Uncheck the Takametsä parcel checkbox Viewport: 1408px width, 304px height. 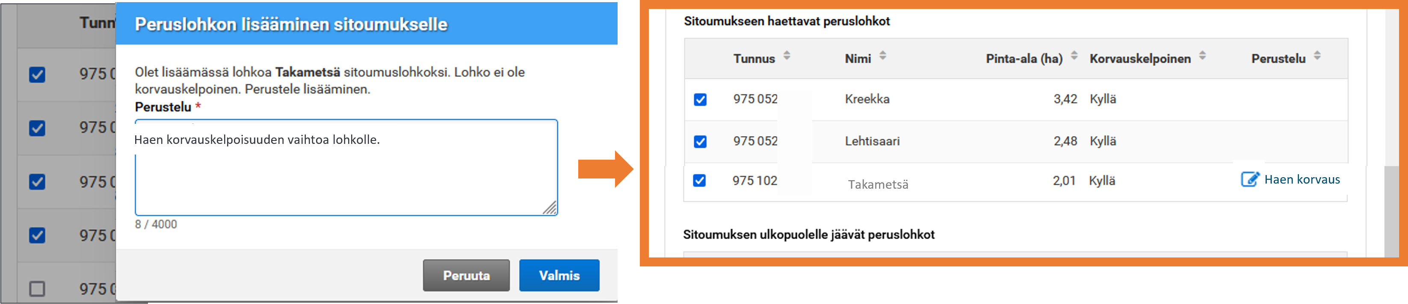tap(699, 181)
